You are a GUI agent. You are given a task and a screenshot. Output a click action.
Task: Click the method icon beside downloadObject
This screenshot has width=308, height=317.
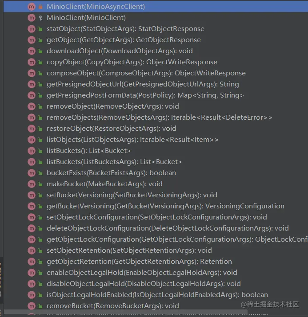coord(32,51)
